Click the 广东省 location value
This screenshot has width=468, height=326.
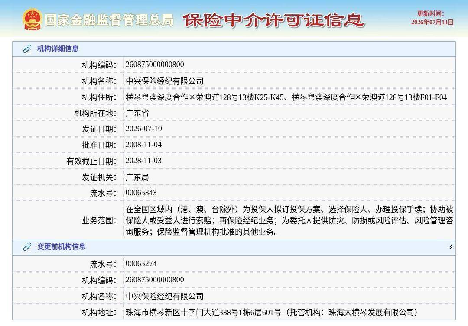tap(137, 113)
